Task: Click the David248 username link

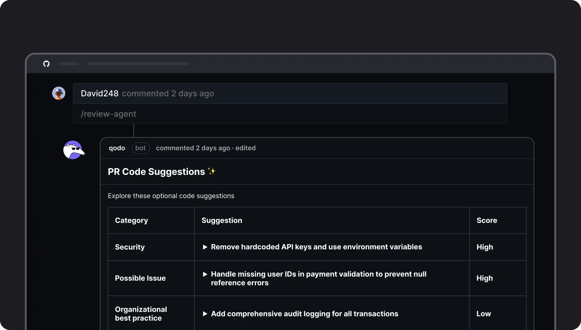Action: (x=100, y=93)
